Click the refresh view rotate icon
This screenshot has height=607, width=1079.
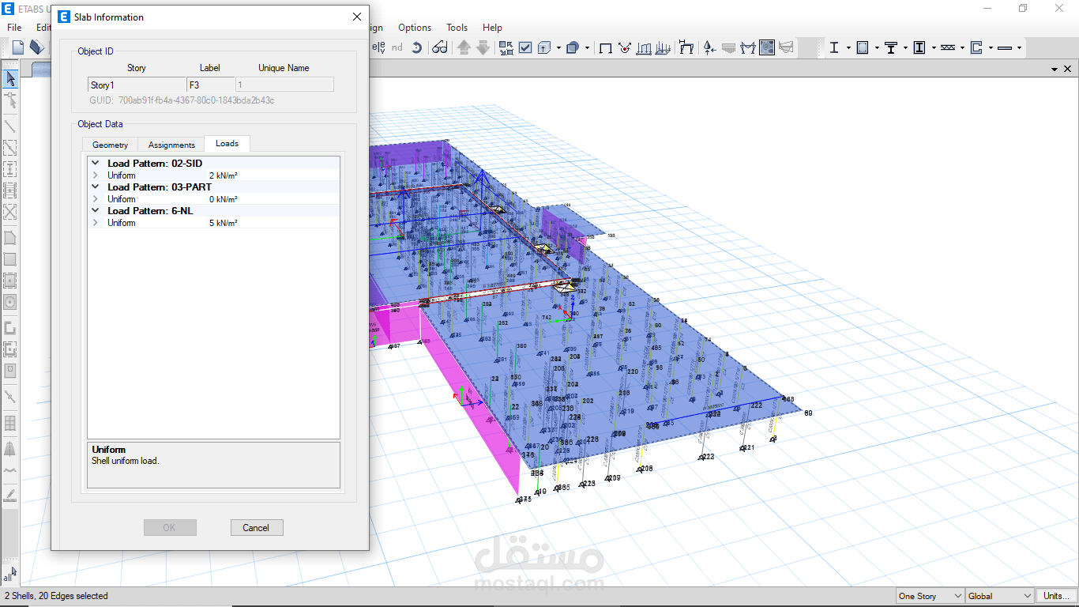416,47
